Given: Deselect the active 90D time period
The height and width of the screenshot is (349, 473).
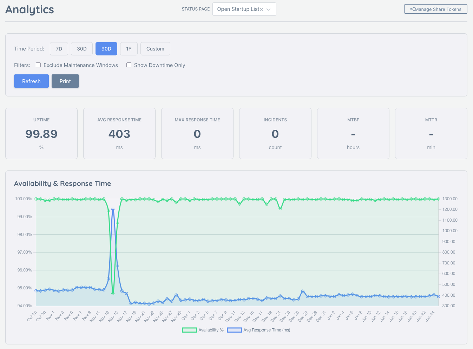Looking at the screenshot, I should point(106,49).
